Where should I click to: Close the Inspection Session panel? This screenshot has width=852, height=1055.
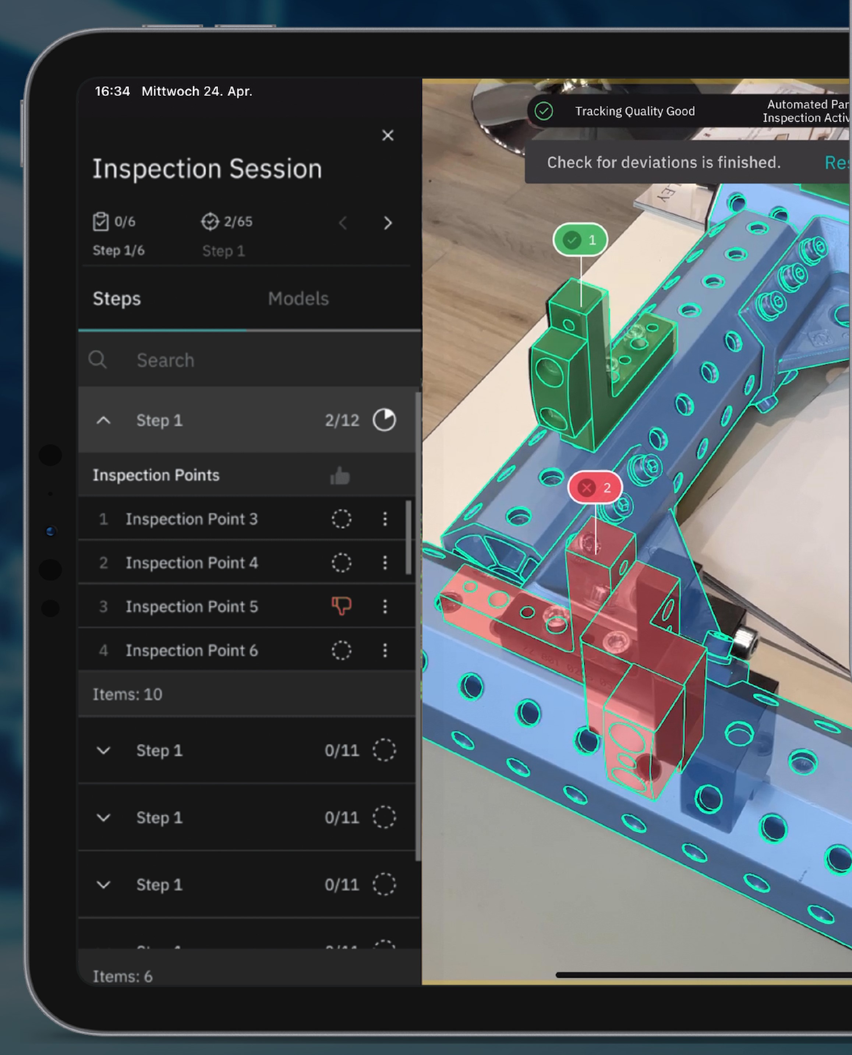388,135
